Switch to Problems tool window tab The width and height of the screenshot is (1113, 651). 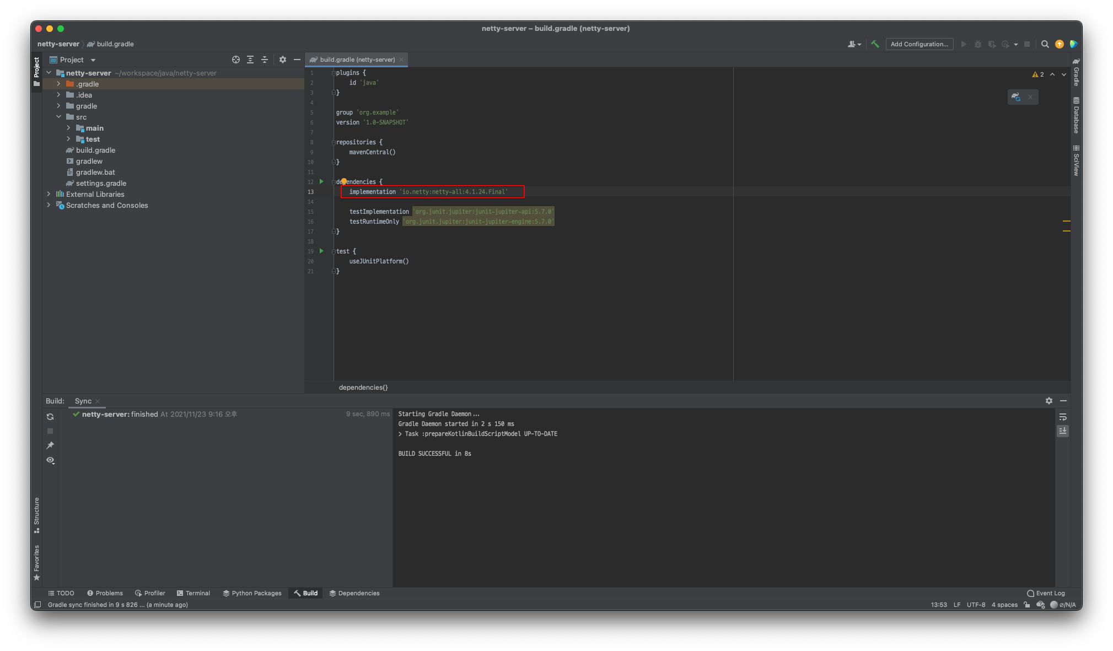[105, 593]
